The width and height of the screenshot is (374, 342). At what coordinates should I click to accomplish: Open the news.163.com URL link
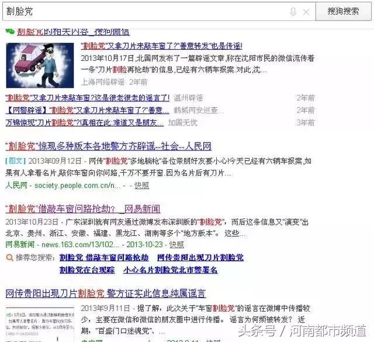click(81, 244)
